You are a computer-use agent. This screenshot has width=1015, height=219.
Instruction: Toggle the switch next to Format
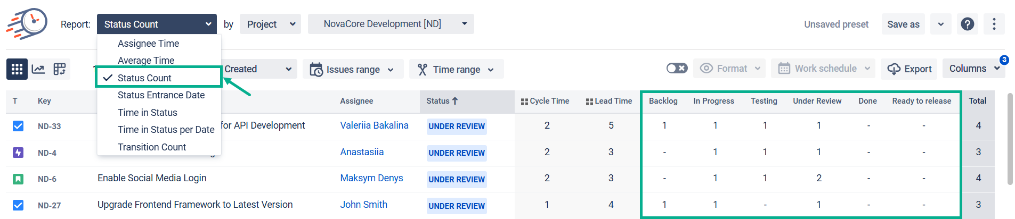(677, 69)
